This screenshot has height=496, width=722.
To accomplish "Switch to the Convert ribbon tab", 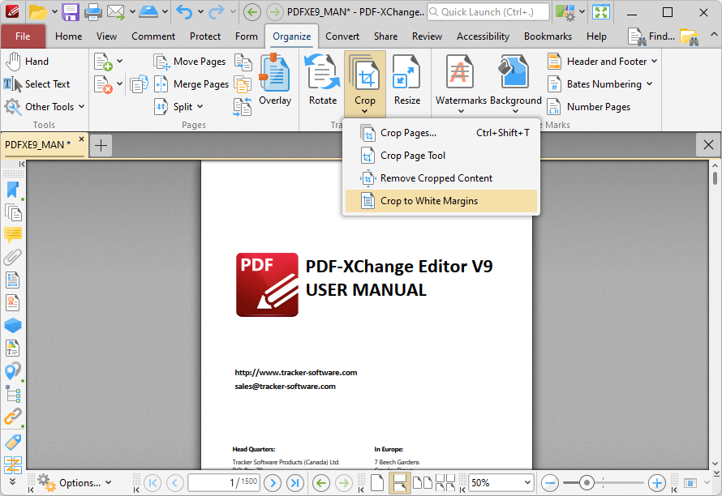I will [x=342, y=36].
